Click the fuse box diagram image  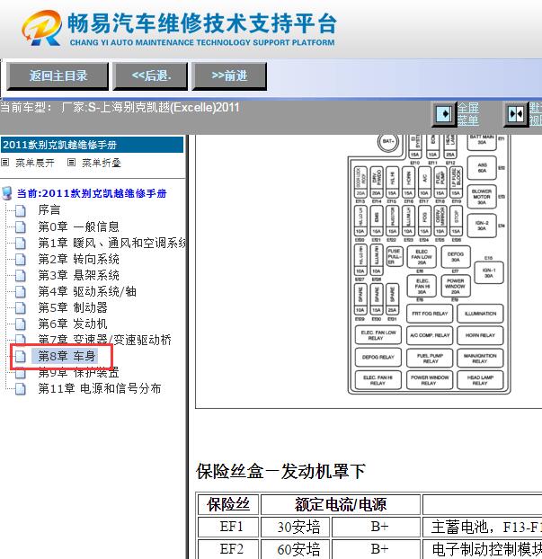[430, 264]
